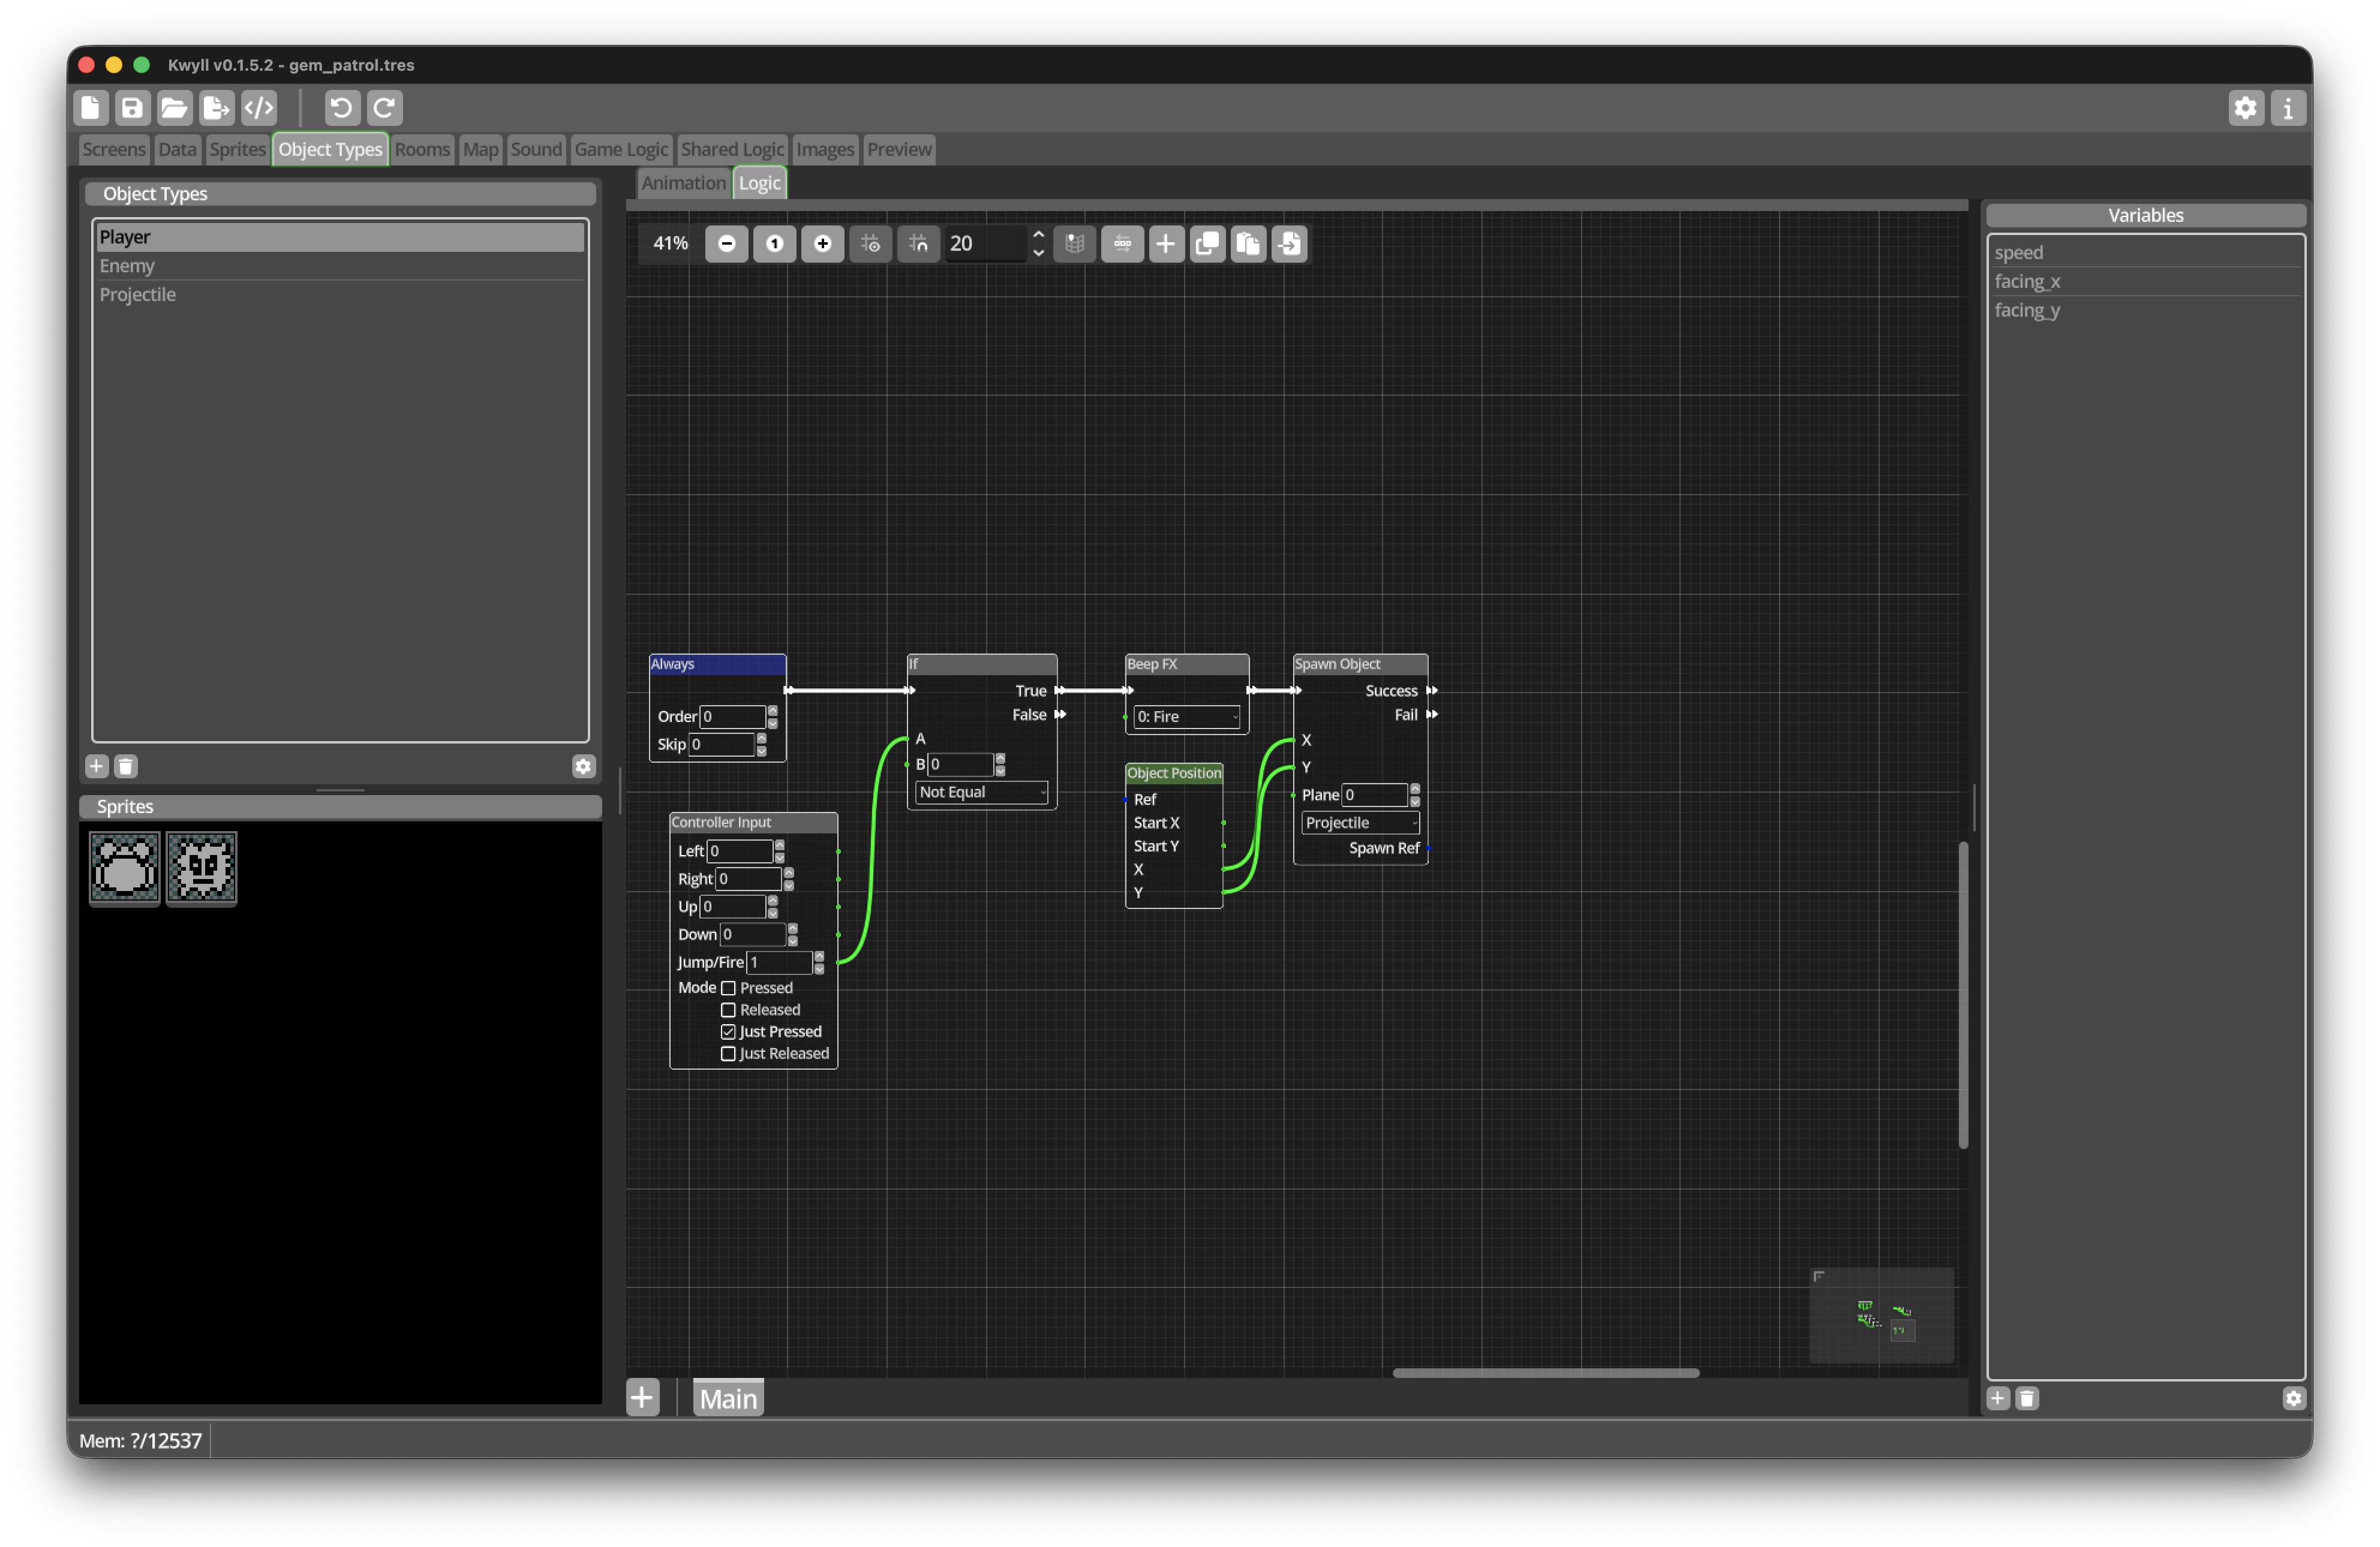This screenshot has width=2380, height=1547.
Task: Select the Projectile object type in list
Action: coord(340,295)
